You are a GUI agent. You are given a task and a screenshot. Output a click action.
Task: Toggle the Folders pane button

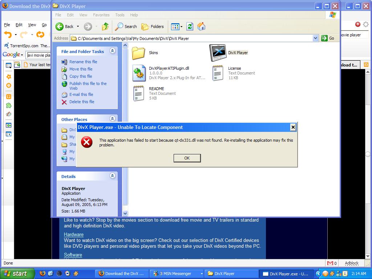pyautogui.click(x=153, y=27)
